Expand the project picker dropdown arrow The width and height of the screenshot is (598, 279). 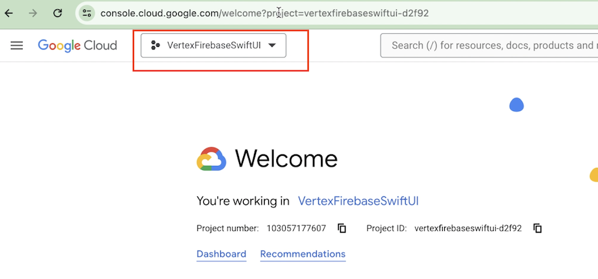point(272,45)
